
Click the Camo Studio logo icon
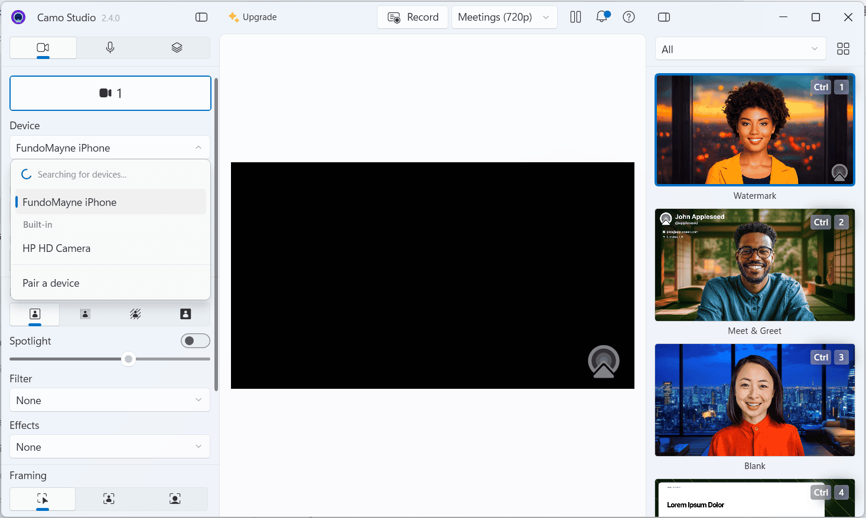point(18,17)
